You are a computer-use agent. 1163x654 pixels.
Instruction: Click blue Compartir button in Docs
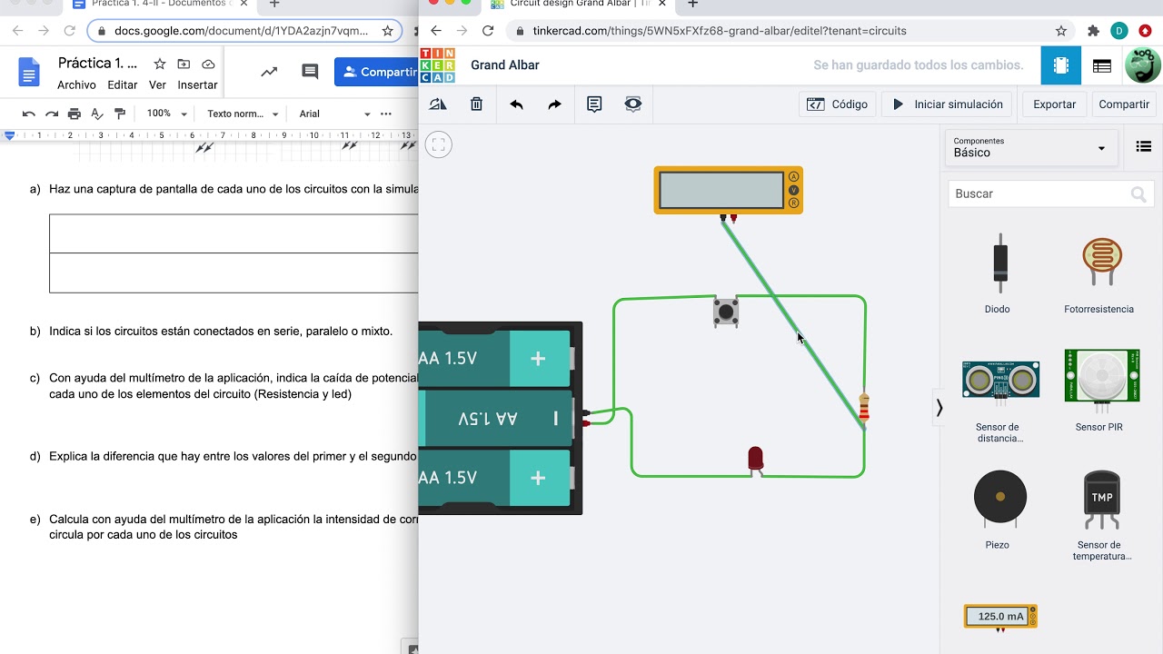click(376, 72)
